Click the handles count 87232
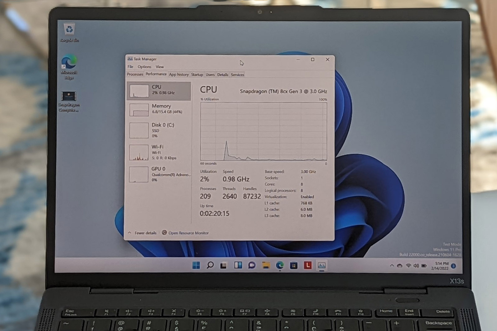 tap(252, 196)
